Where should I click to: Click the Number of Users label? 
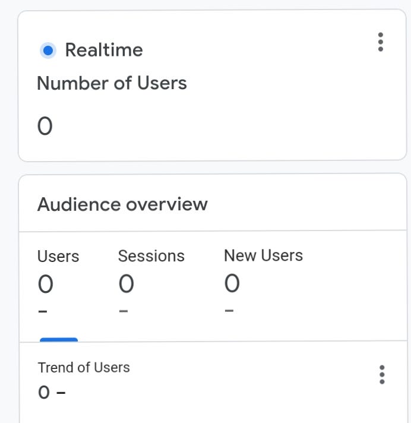pos(112,83)
